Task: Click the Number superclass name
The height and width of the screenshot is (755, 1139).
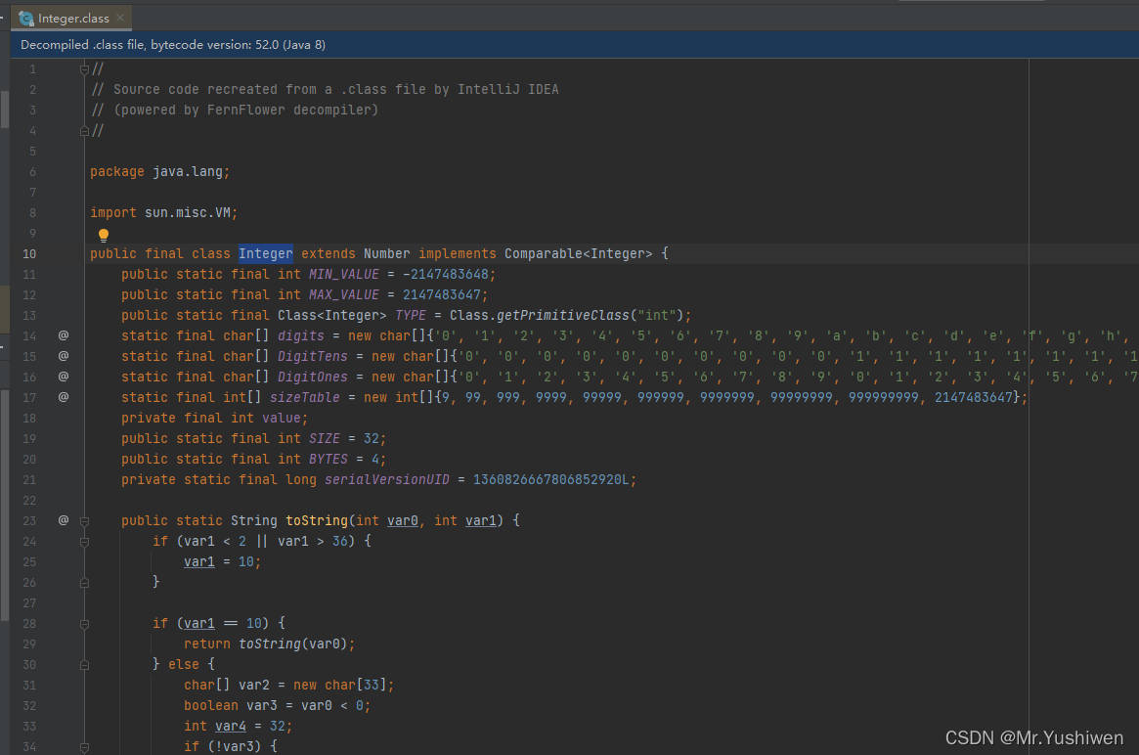Action: point(386,253)
